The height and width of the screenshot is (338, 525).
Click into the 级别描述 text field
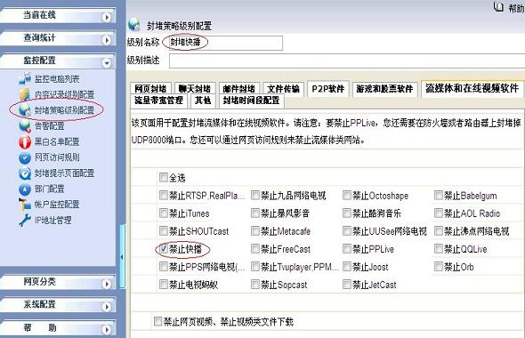coord(347,60)
